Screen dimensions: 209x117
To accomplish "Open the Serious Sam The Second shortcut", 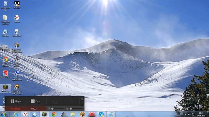I will click(17, 90).
